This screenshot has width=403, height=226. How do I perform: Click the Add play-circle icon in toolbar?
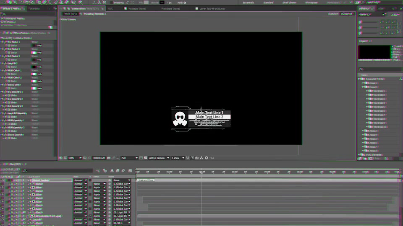pyautogui.click(x=185, y=3)
